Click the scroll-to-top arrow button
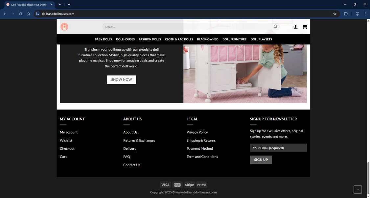370x198 pixels. pyautogui.click(x=358, y=189)
